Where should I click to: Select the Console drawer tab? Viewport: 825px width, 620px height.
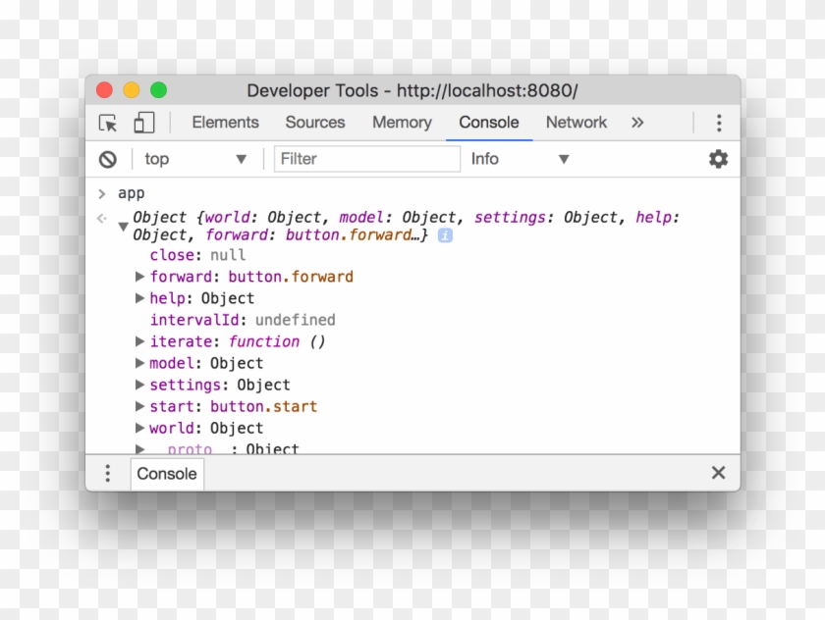tap(166, 474)
